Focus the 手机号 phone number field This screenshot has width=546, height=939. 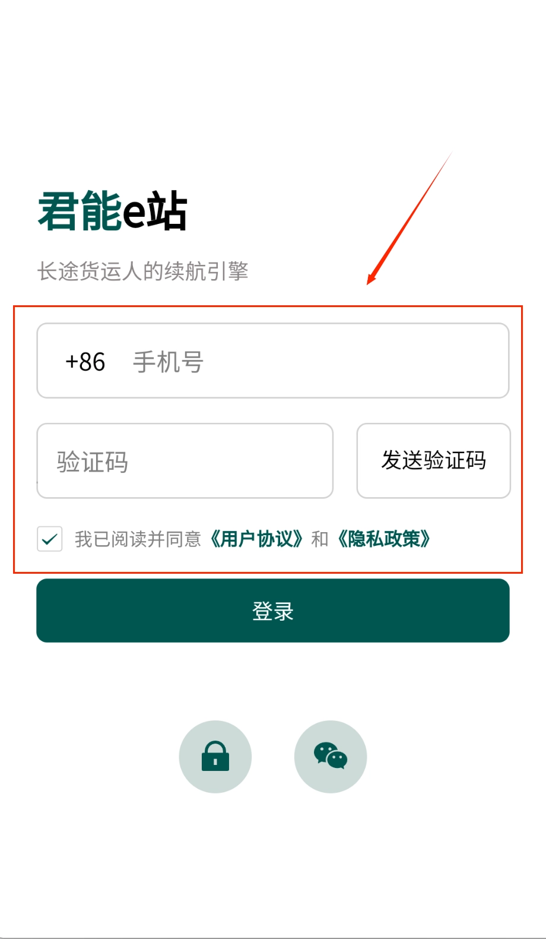click(273, 361)
